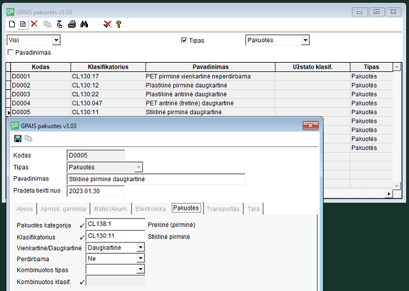
Task: Click the New blank record toolbar icon
Action: coord(12,24)
